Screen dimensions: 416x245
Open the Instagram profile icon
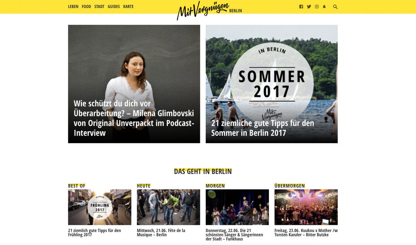(317, 7)
